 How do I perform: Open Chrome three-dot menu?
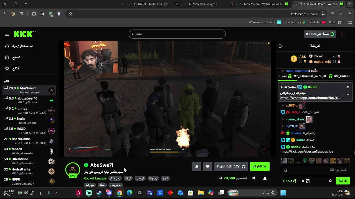coord(5,14)
